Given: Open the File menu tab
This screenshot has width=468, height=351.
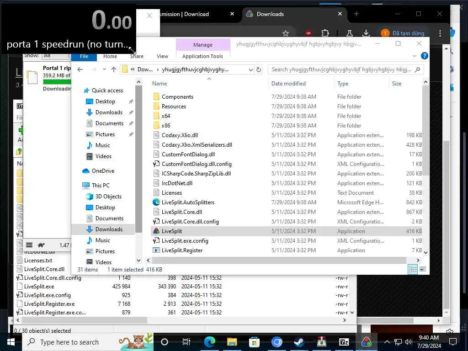Looking at the screenshot, I should [84, 56].
